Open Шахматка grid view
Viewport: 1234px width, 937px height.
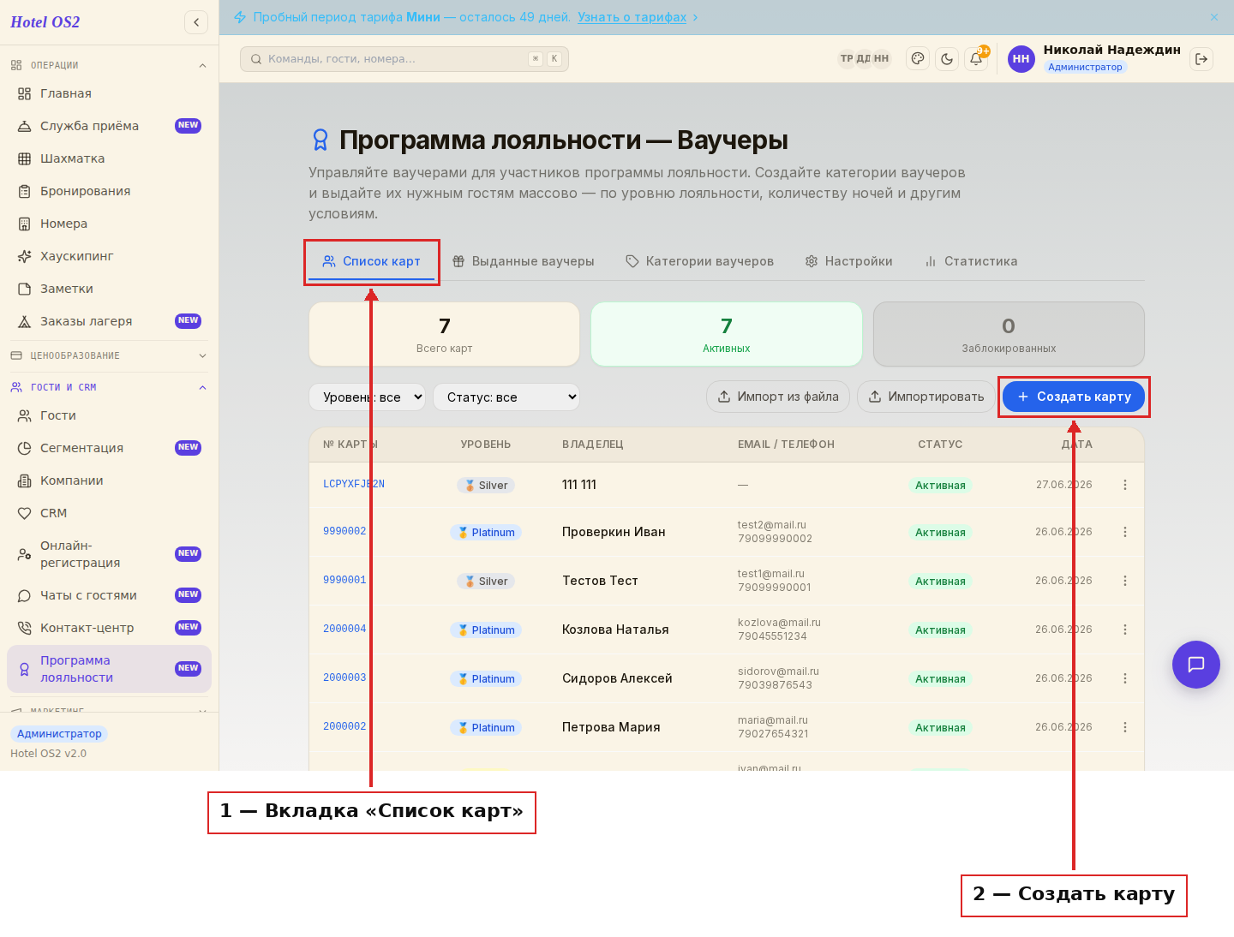[x=109, y=158]
